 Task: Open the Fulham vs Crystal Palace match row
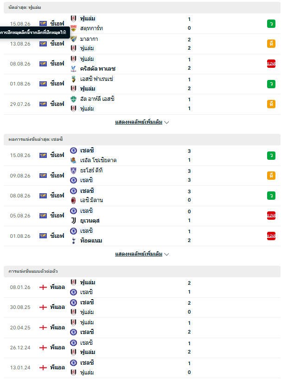142,64
